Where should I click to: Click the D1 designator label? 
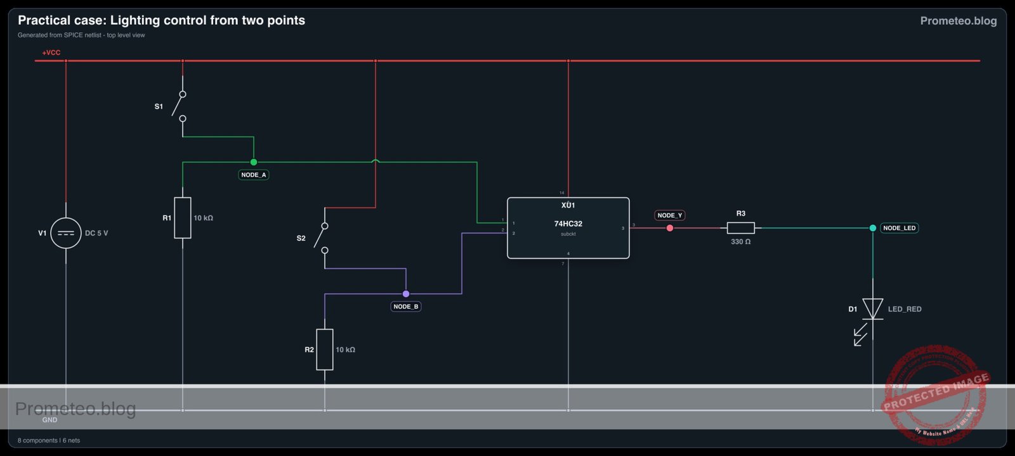coord(853,309)
